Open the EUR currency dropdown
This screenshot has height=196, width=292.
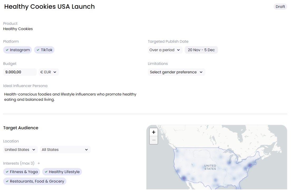tap(49, 72)
